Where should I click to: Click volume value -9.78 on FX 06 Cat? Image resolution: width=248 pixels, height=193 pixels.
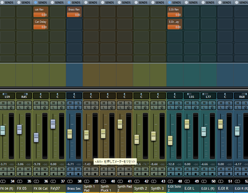37,164
